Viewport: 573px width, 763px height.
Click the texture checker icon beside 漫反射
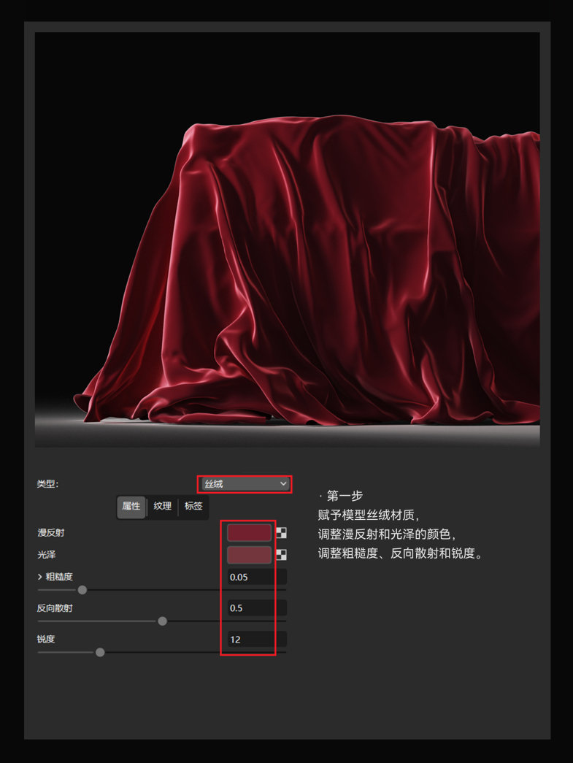click(282, 533)
